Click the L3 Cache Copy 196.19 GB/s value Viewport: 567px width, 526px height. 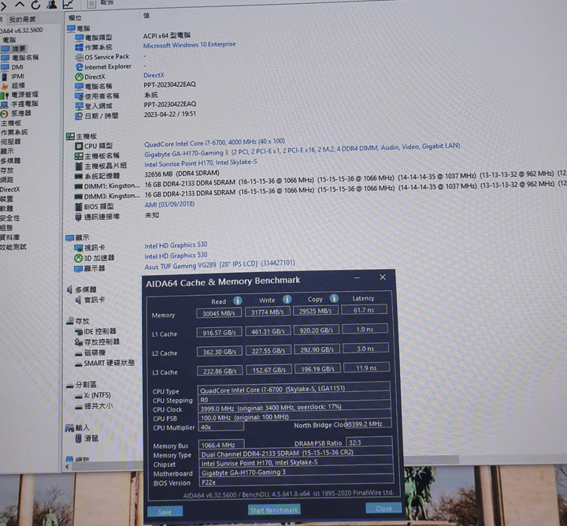click(318, 368)
